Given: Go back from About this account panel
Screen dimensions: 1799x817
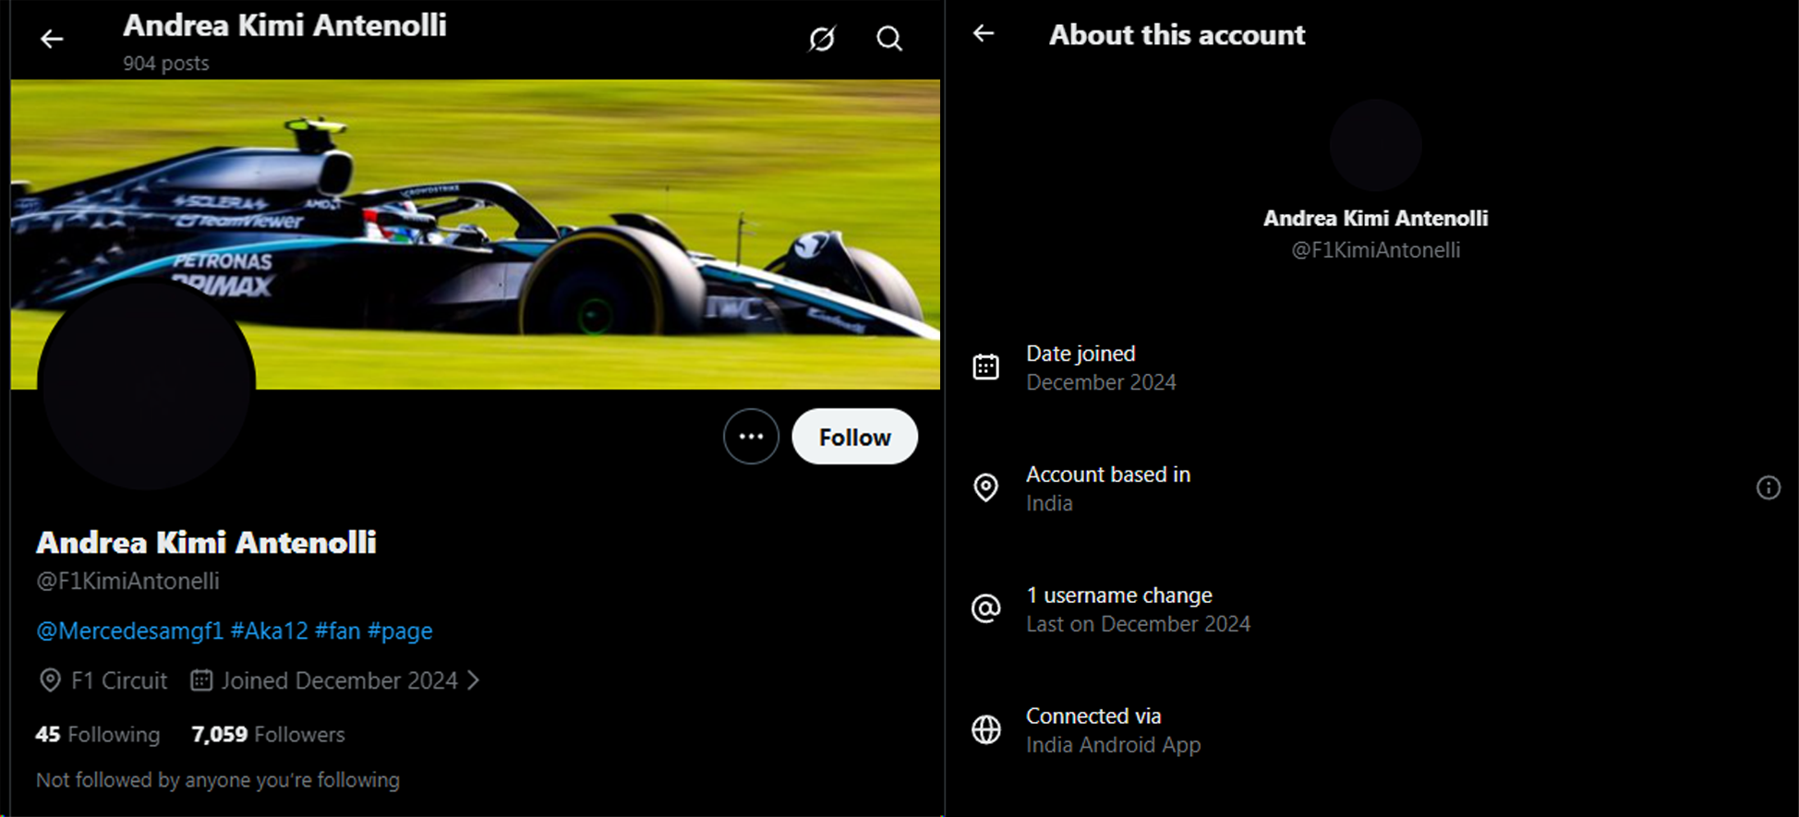Looking at the screenshot, I should tap(984, 34).
